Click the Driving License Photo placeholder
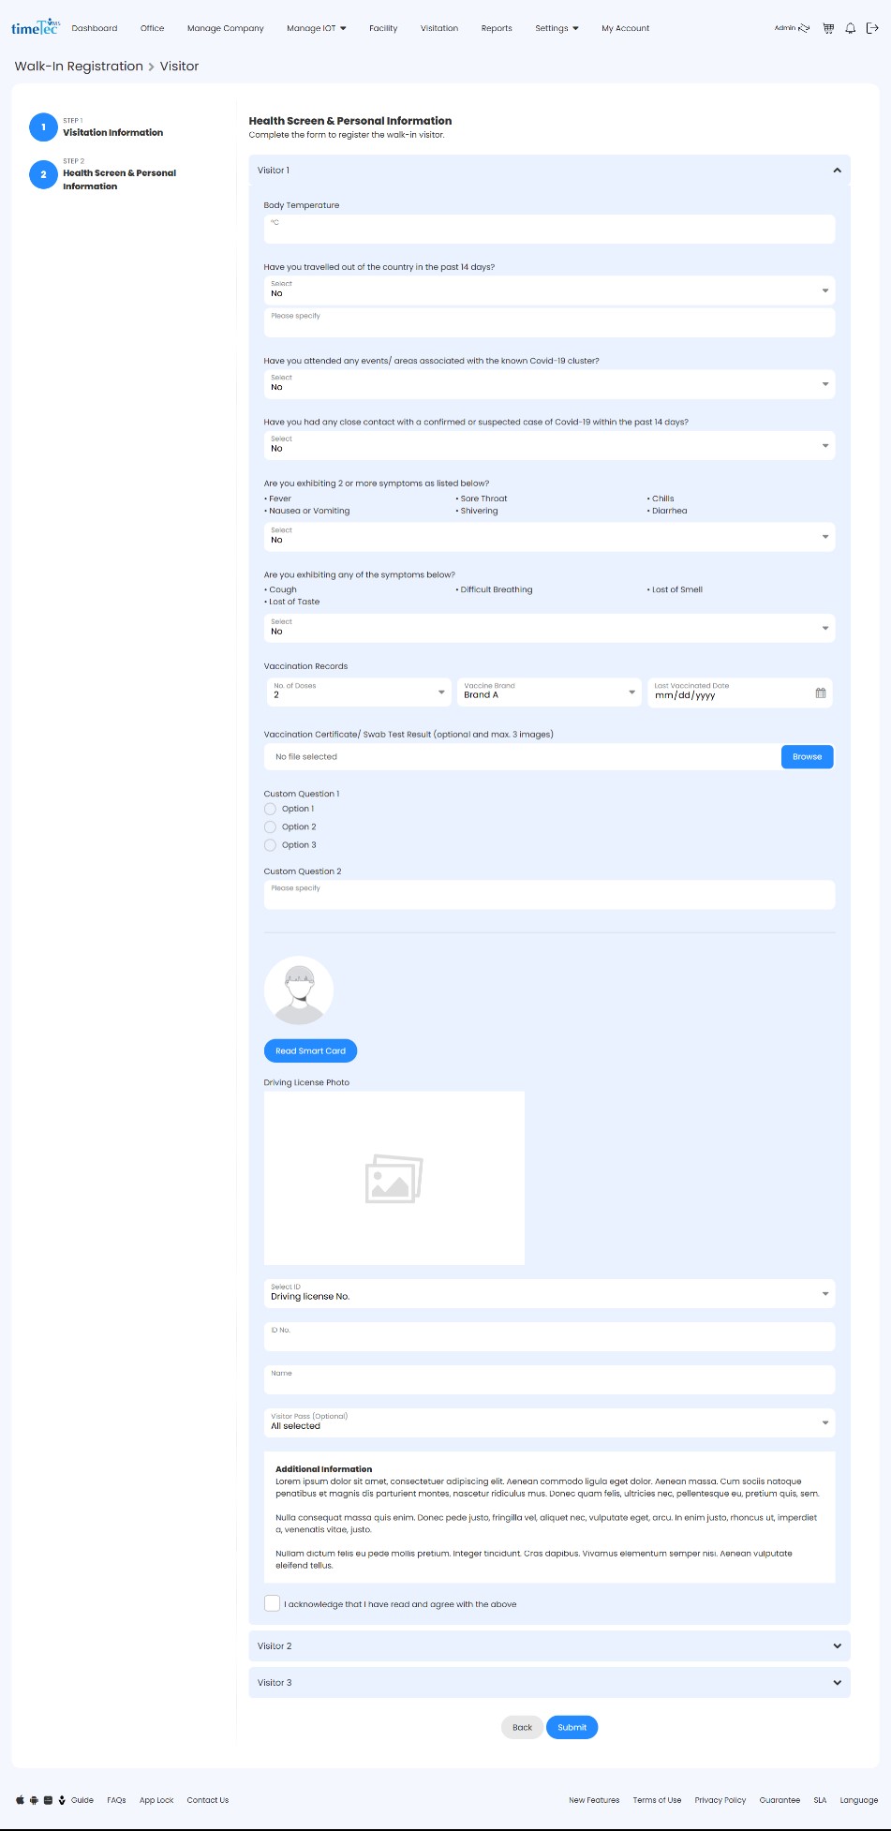 (394, 1178)
